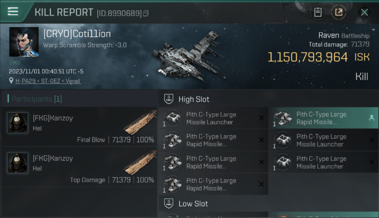This screenshot has width=379, height=218.
Task: Tap the Hel ship image in the Top Damage row
Action: pyautogui.click(x=140, y=162)
